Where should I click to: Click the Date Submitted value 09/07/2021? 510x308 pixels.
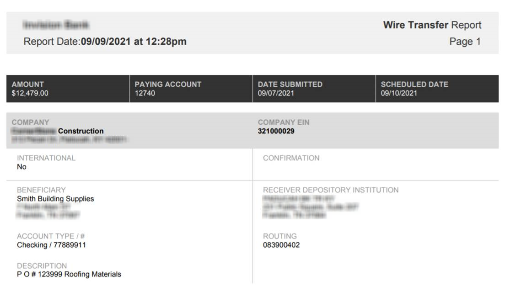pyautogui.click(x=276, y=93)
